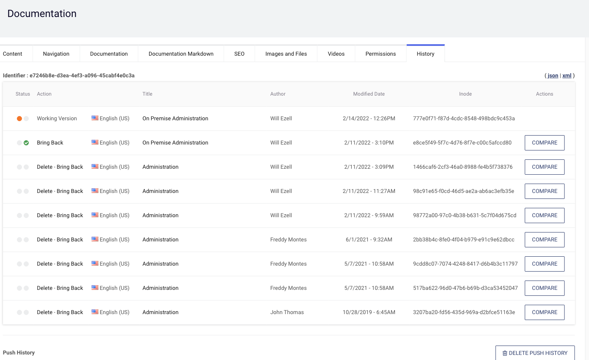Image resolution: width=589 pixels, height=360 pixels.
Task: Click the flag icon on the 2/11/2022 9:59AM row
Action: (94, 215)
